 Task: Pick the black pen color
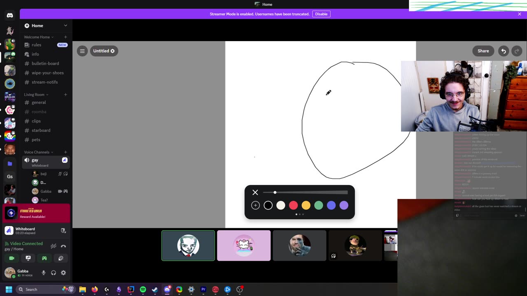point(268,205)
